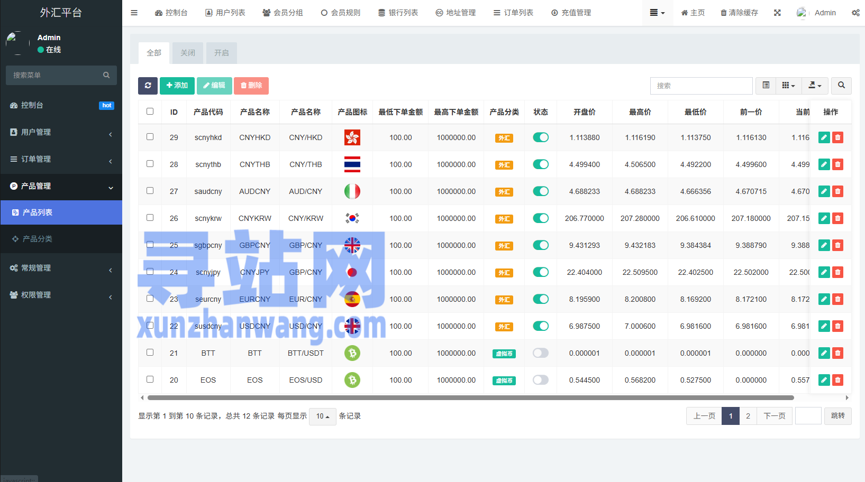Screen dimensions: 865x482
Task: Toggle card view list icon
Action: click(x=766, y=86)
